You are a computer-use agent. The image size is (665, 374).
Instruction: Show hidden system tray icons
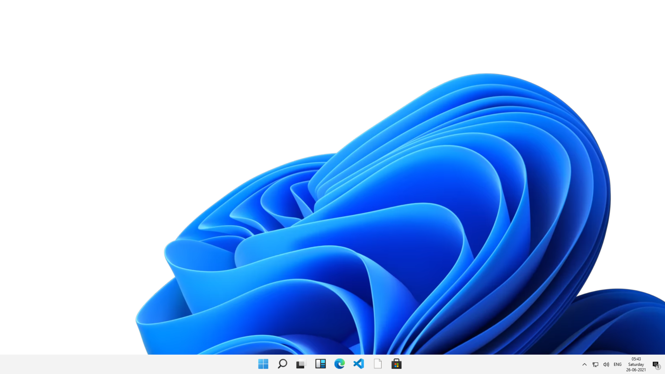pyautogui.click(x=584, y=364)
